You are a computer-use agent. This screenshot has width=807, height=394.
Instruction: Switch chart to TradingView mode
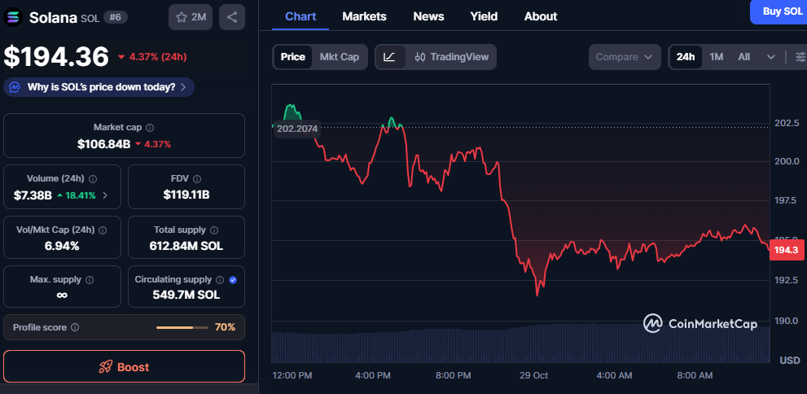point(451,57)
